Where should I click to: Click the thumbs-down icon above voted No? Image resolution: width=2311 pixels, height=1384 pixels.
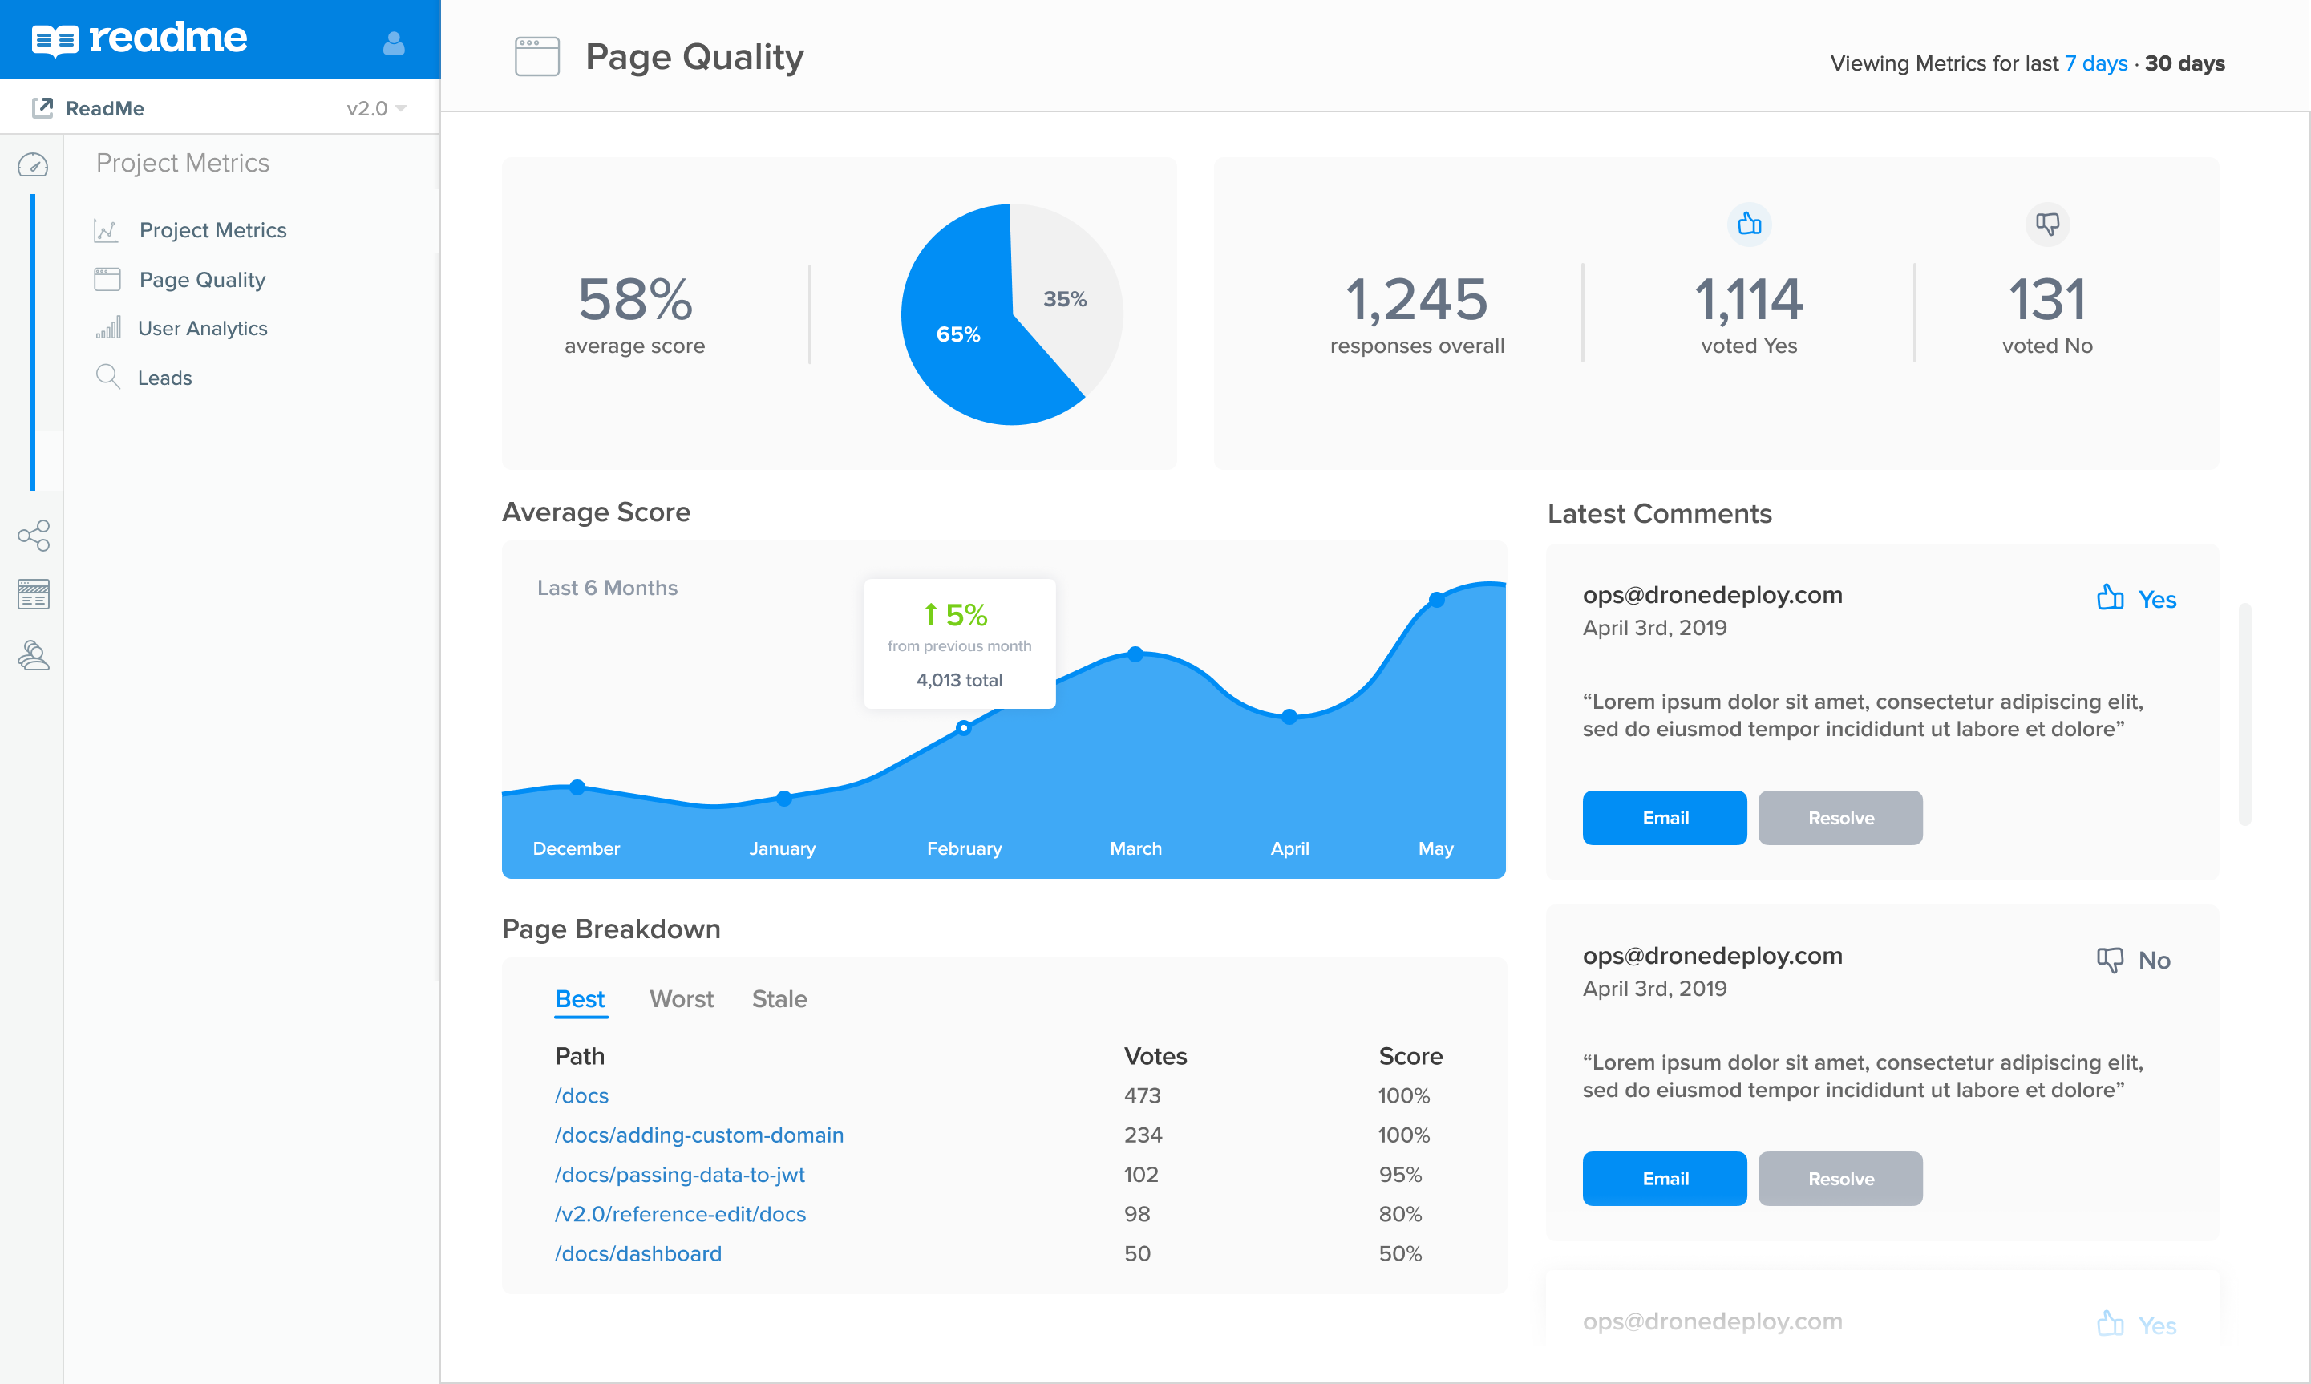2047,224
